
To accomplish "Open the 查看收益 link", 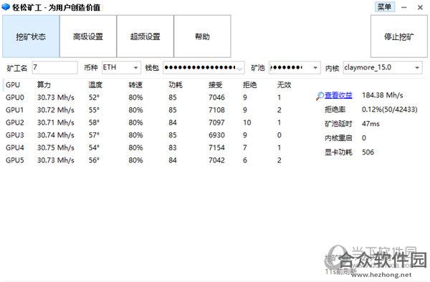I will (x=338, y=95).
